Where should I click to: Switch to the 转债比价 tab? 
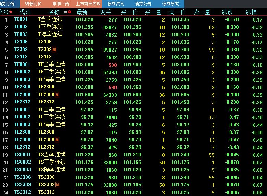tap(33, 4)
